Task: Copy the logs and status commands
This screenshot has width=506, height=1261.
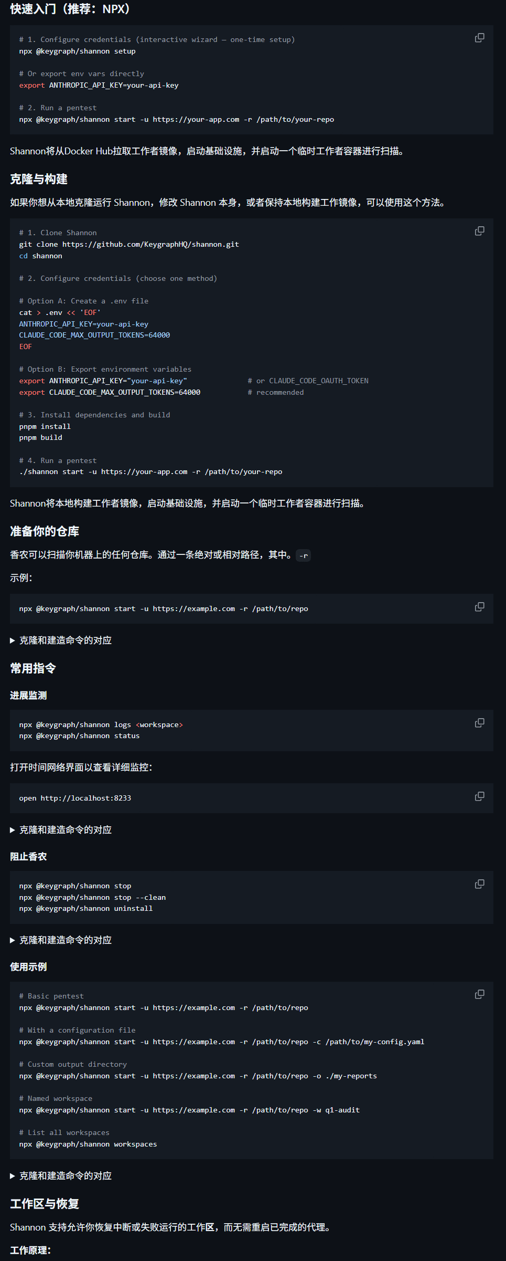Action: click(x=479, y=723)
